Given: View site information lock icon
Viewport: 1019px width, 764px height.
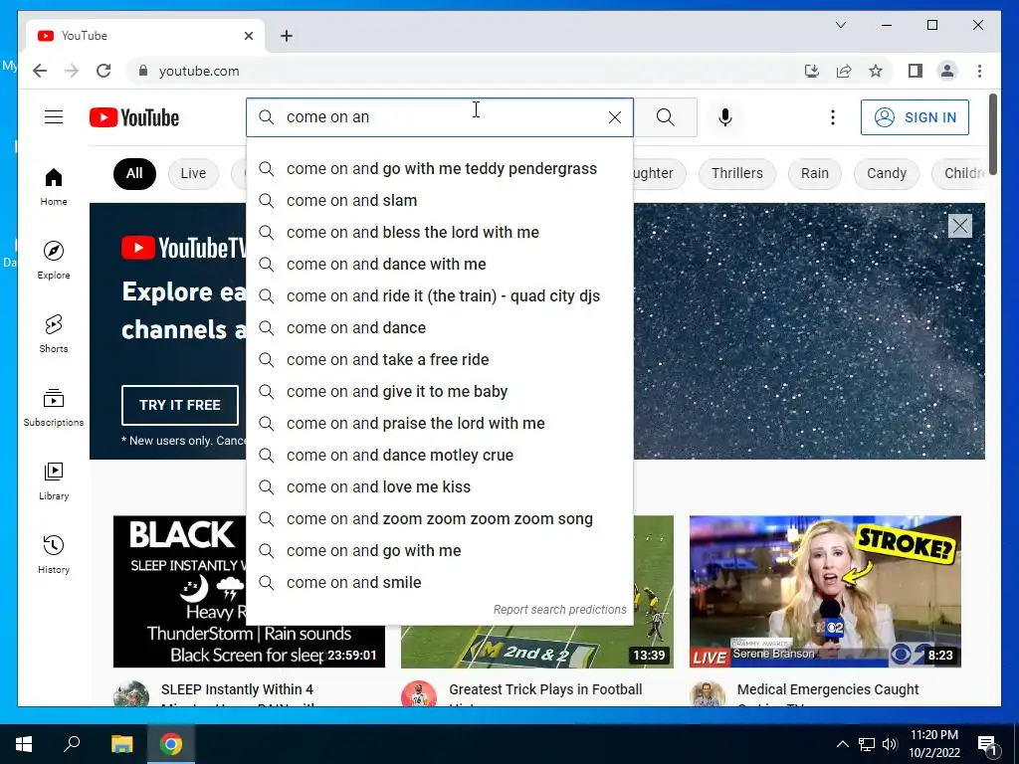Looking at the screenshot, I should click(x=143, y=71).
